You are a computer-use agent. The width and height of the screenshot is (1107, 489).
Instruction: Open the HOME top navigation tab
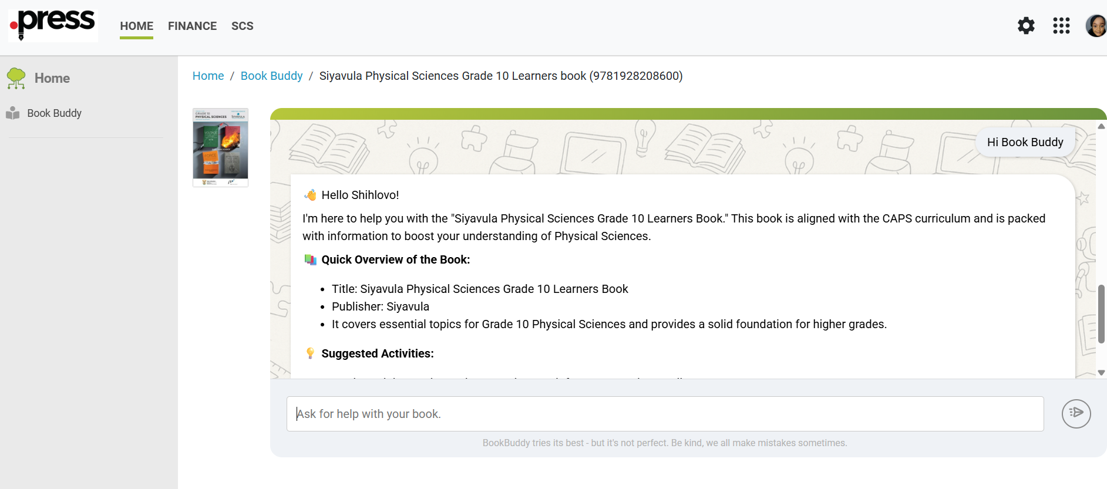coord(136,26)
